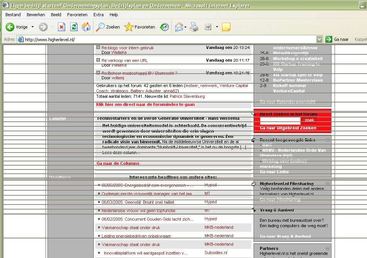The width and height of the screenshot is (367, 258).
Task: Click the forum search text field
Action: pos(280,121)
